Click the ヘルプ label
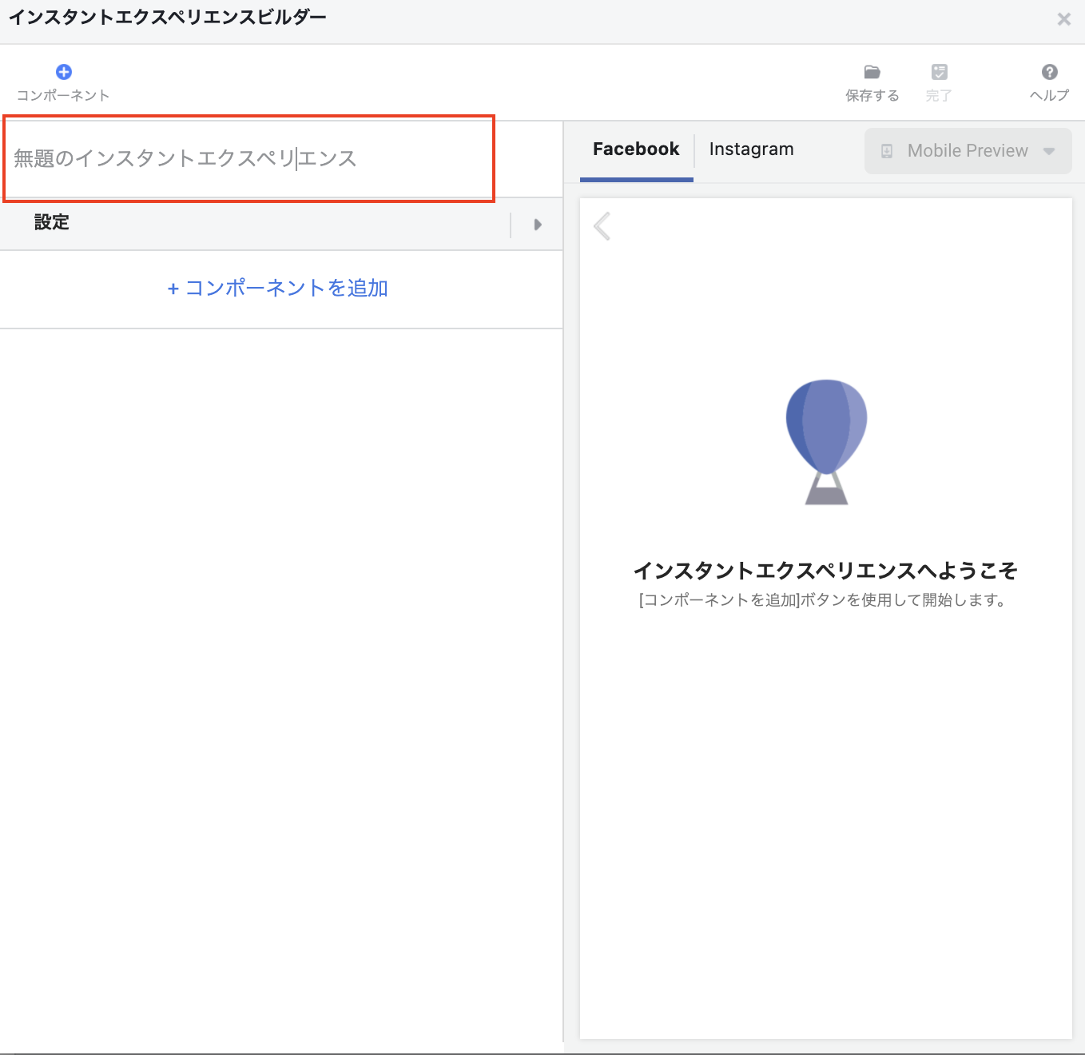This screenshot has width=1085, height=1055. tap(1049, 96)
